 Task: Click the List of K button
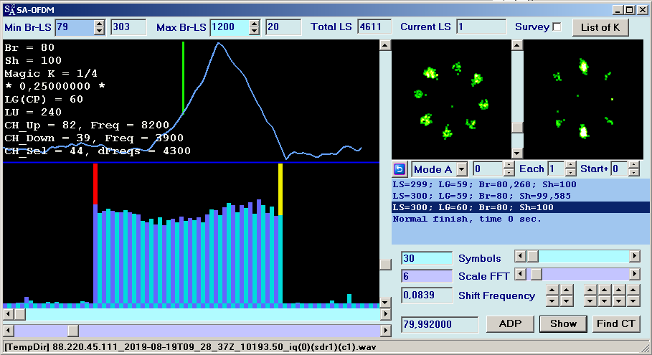(600, 27)
